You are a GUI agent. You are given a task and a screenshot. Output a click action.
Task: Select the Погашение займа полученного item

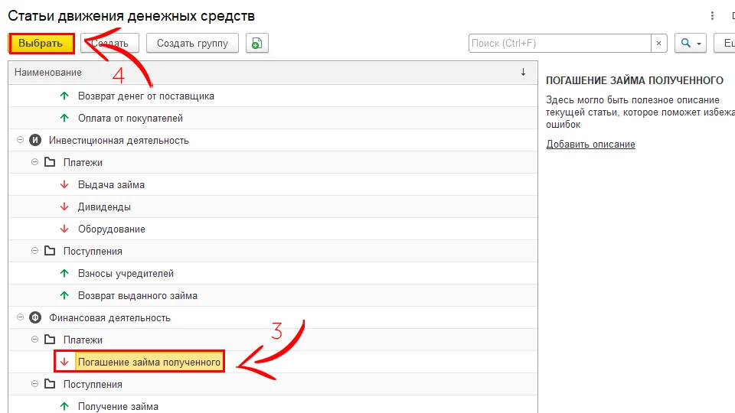click(149, 363)
